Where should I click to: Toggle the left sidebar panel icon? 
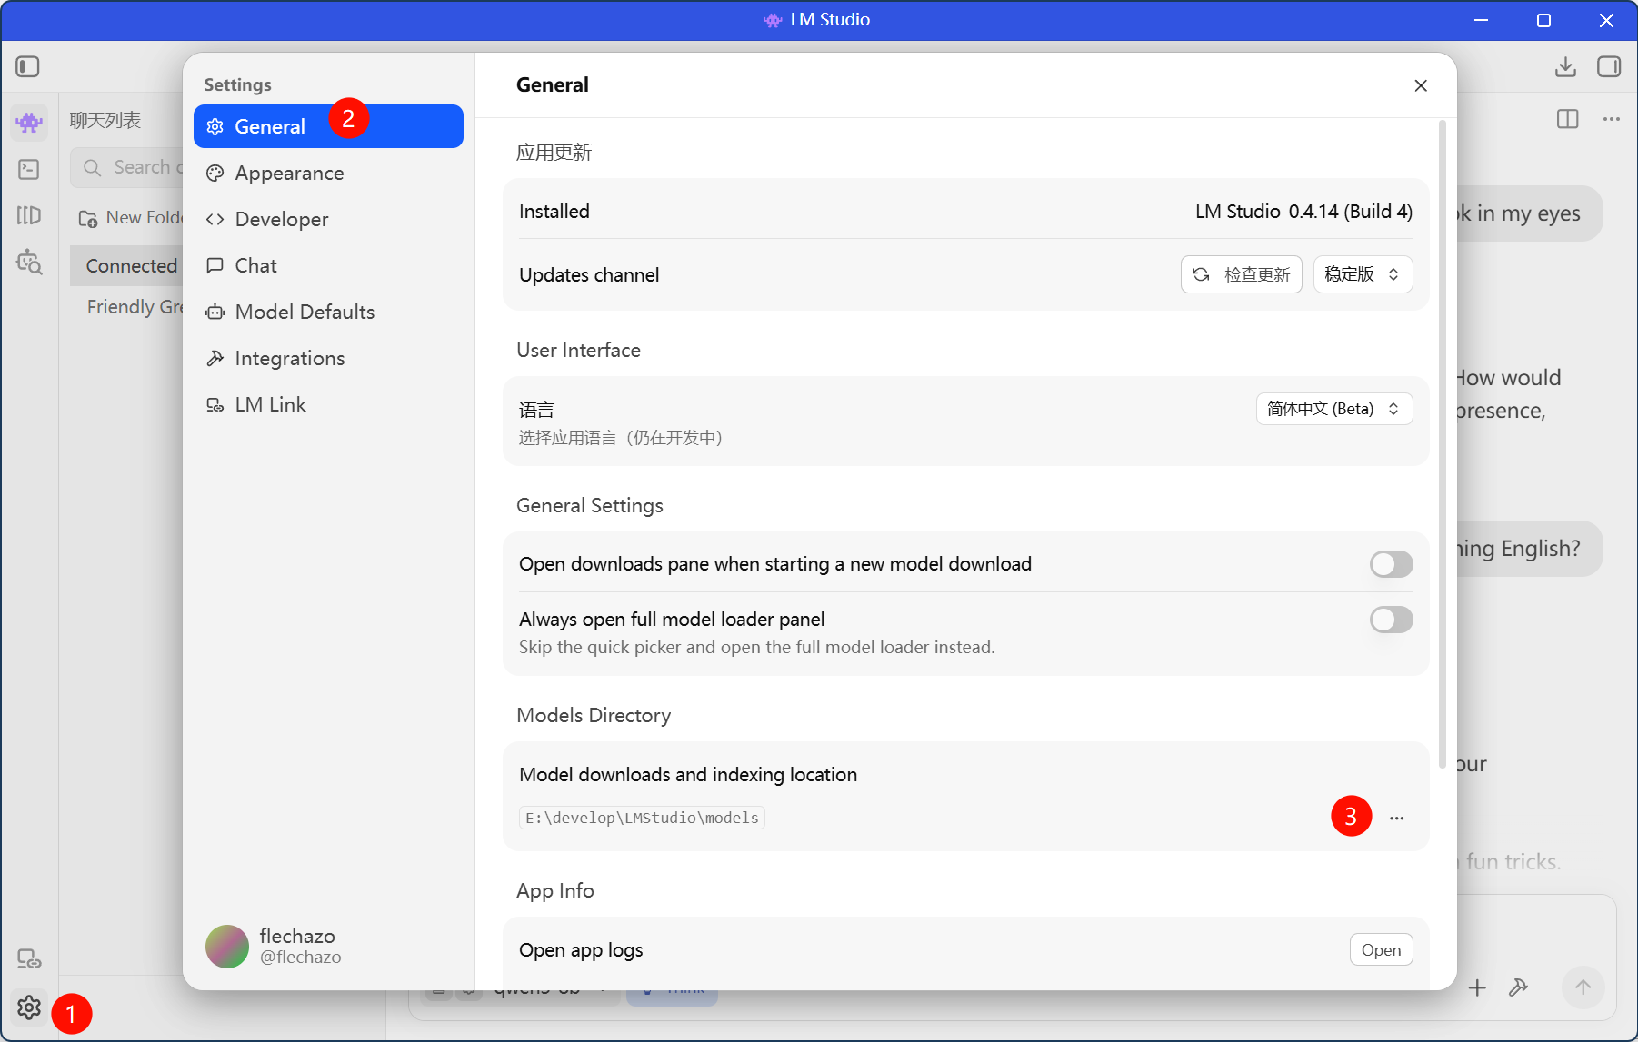(28, 66)
